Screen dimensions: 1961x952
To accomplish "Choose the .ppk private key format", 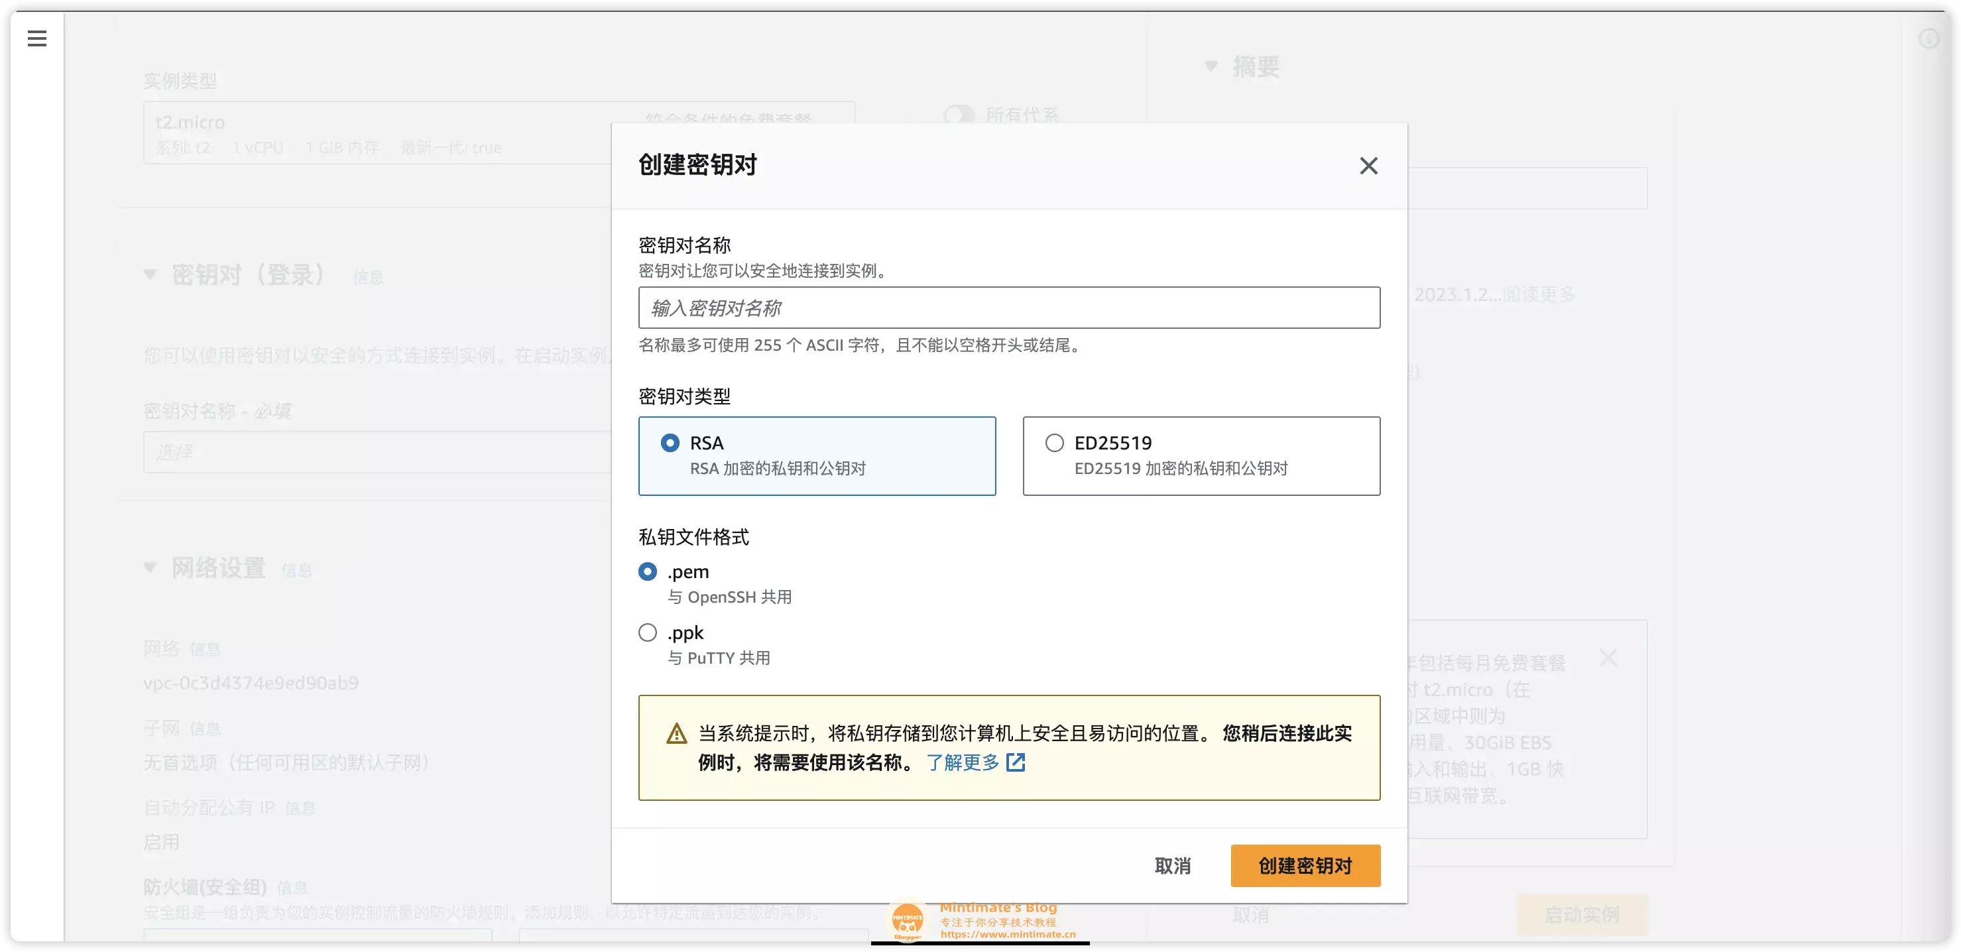I will pos(648,632).
